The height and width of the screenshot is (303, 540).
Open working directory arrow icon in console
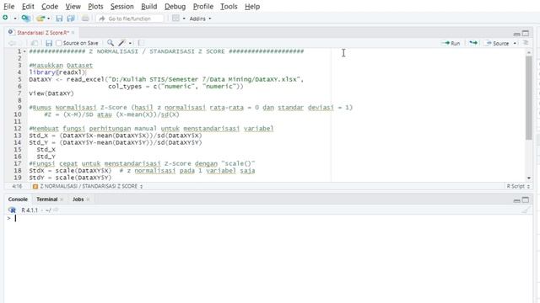click(x=57, y=210)
